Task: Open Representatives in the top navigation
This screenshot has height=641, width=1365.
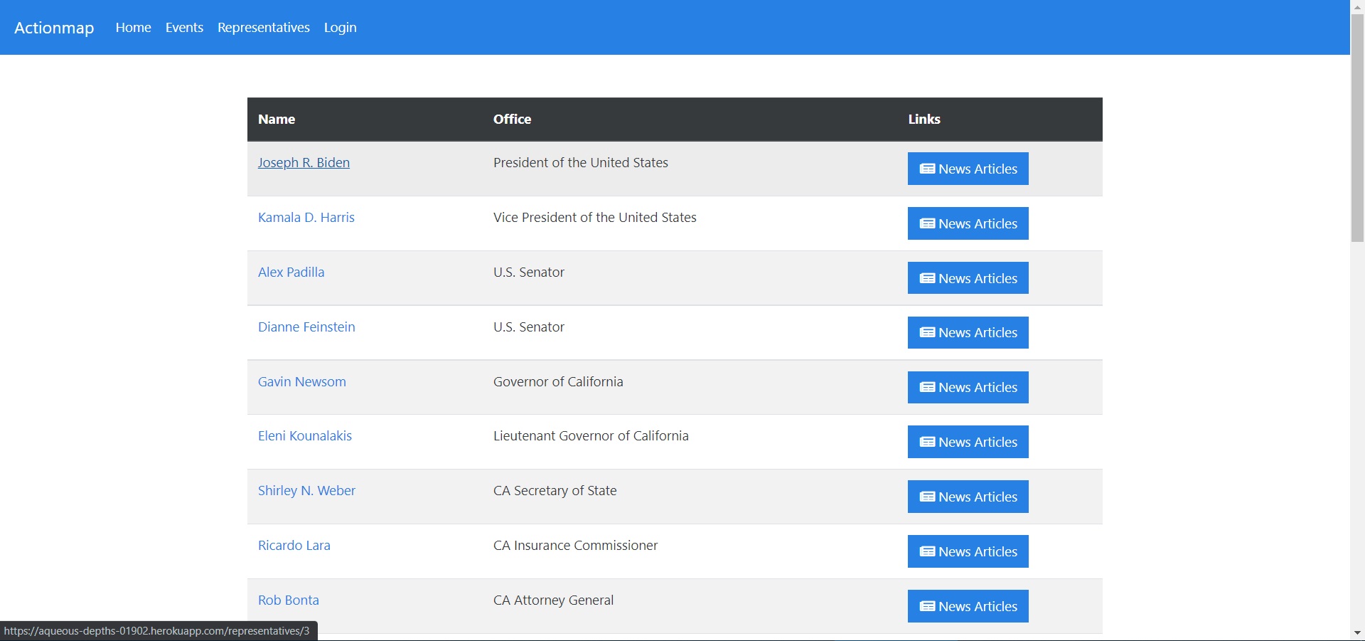Action: pos(263,28)
